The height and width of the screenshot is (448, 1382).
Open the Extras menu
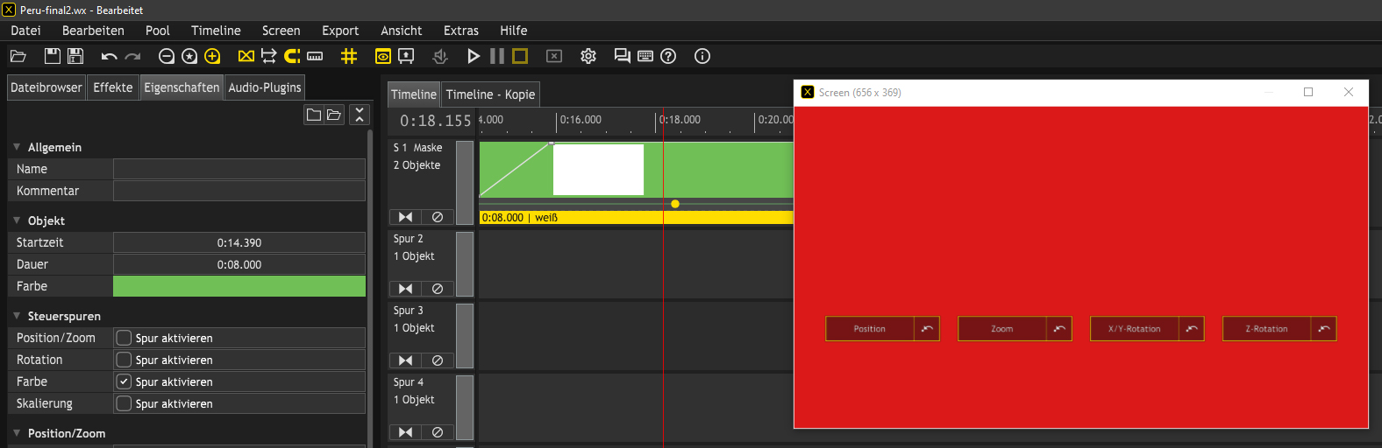(x=461, y=31)
